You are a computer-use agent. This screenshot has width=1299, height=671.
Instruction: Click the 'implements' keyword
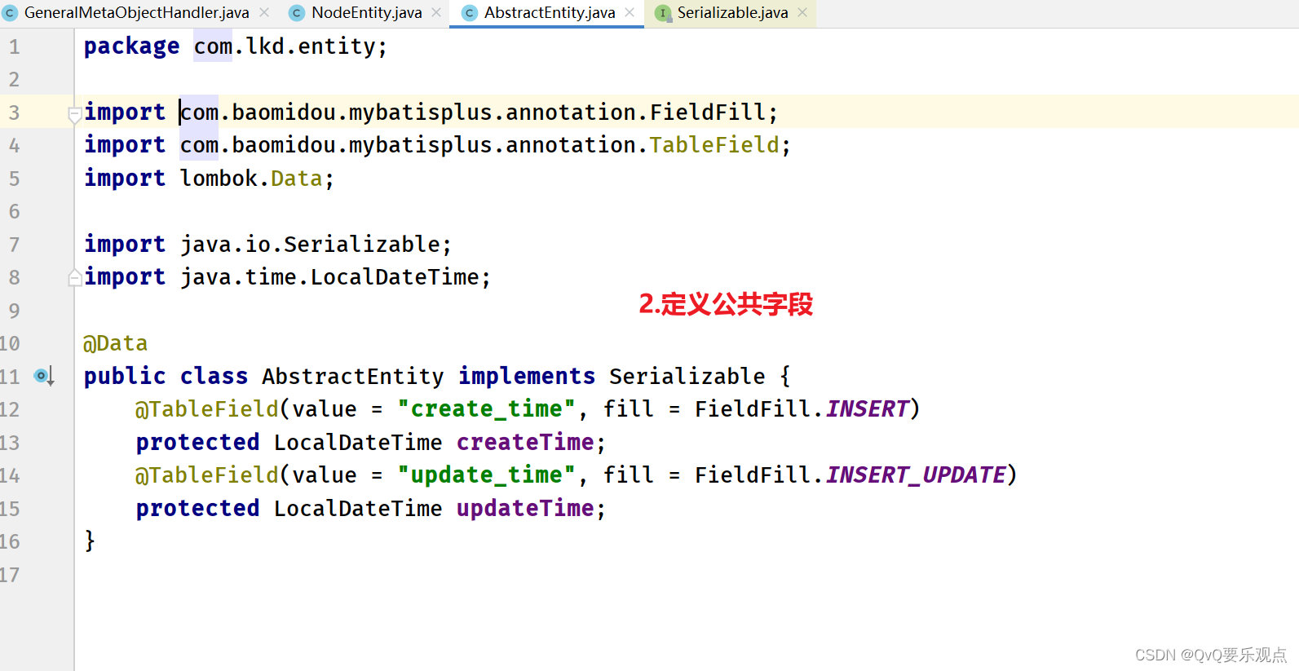(x=527, y=376)
